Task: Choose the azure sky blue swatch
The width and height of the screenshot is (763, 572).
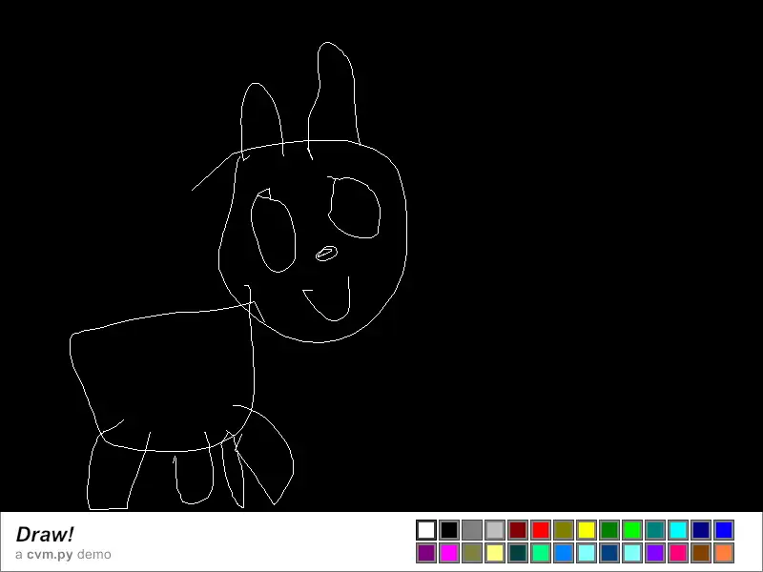Action: coord(564,553)
